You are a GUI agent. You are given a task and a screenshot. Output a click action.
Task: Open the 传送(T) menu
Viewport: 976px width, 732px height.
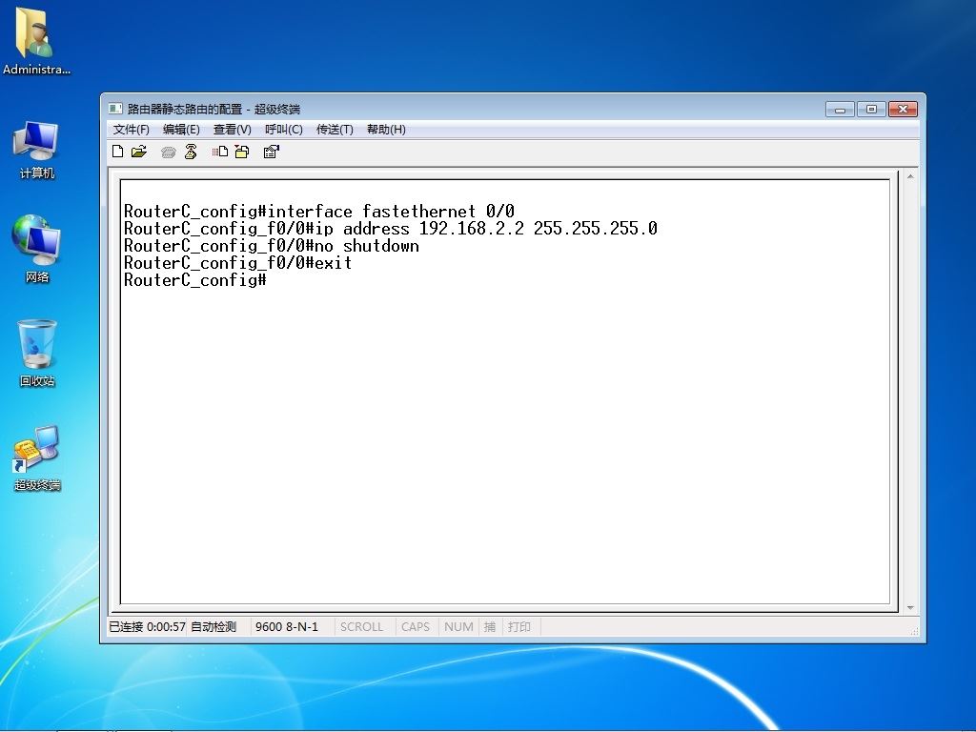pyautogui.click(x=335, y=130)
